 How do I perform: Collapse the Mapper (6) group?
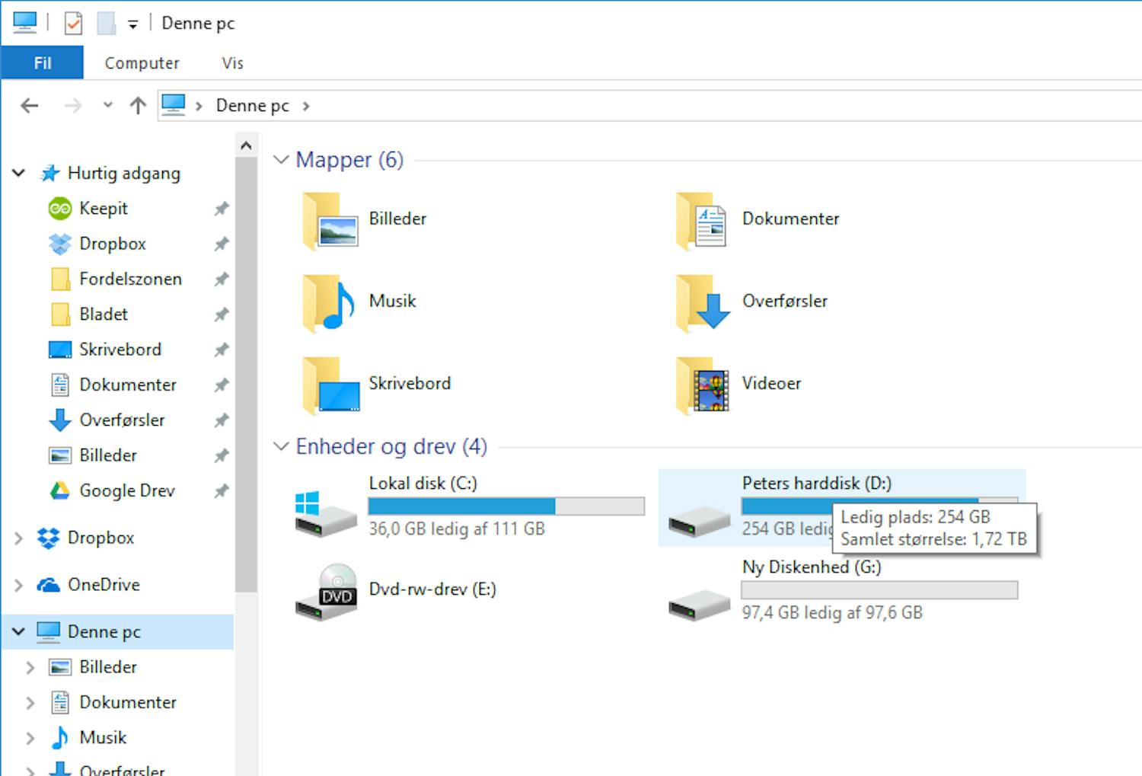point(281,160)
